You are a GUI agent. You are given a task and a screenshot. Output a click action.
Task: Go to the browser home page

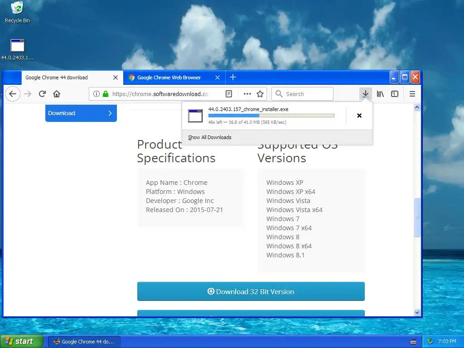pyautogui.click(x=57, y=94)
